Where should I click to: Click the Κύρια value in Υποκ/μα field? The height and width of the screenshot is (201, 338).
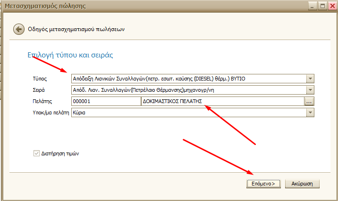point(188,113)
